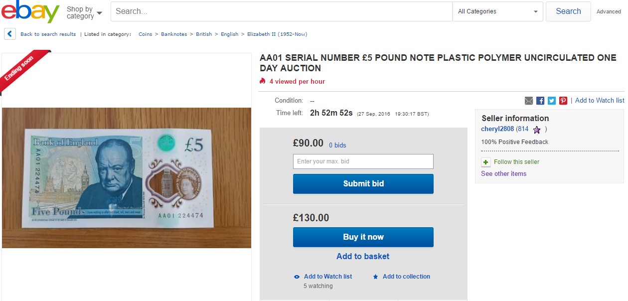Focus the max bid input field
Screen dimensions: 628x301
tap(363, 161)
